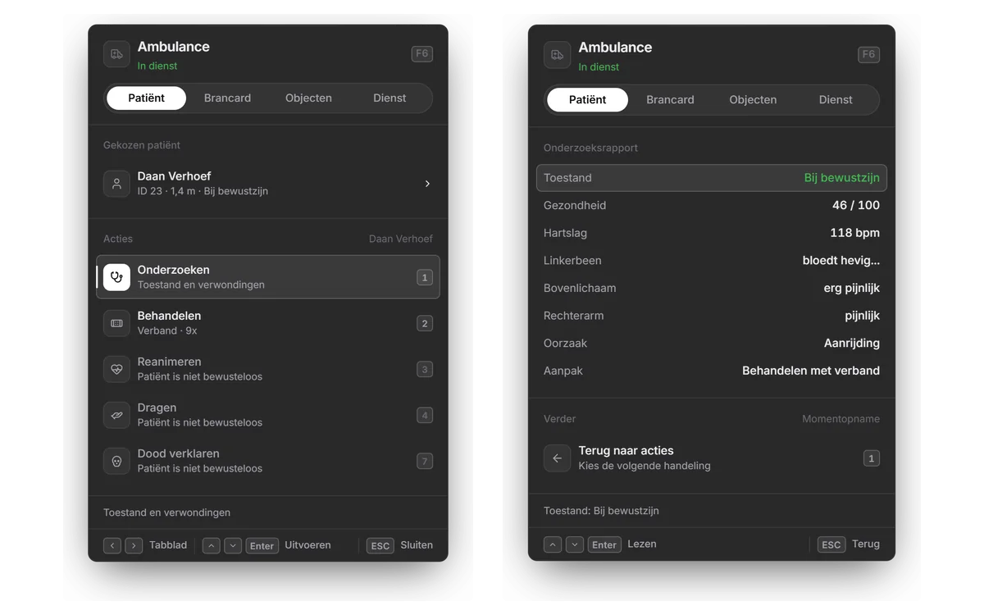Click the heart icon for Reanimeren
The height and width of the screenshot is (615, 984).
116,369
